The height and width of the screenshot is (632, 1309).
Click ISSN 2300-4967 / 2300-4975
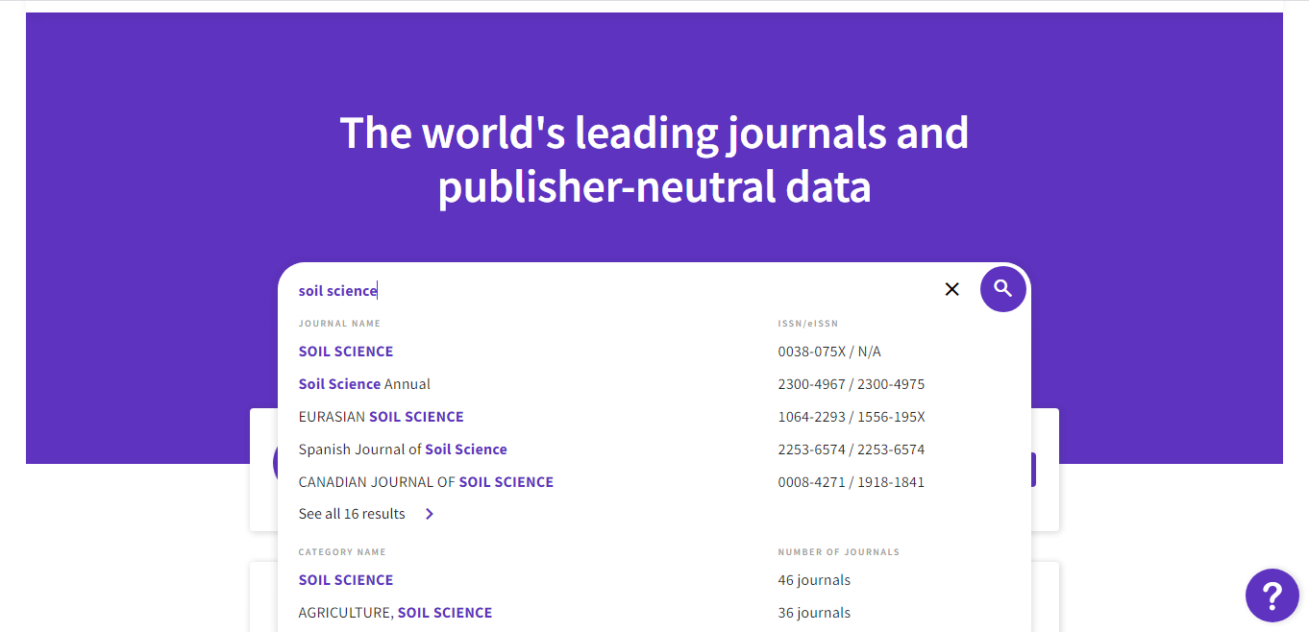[852, 384]
